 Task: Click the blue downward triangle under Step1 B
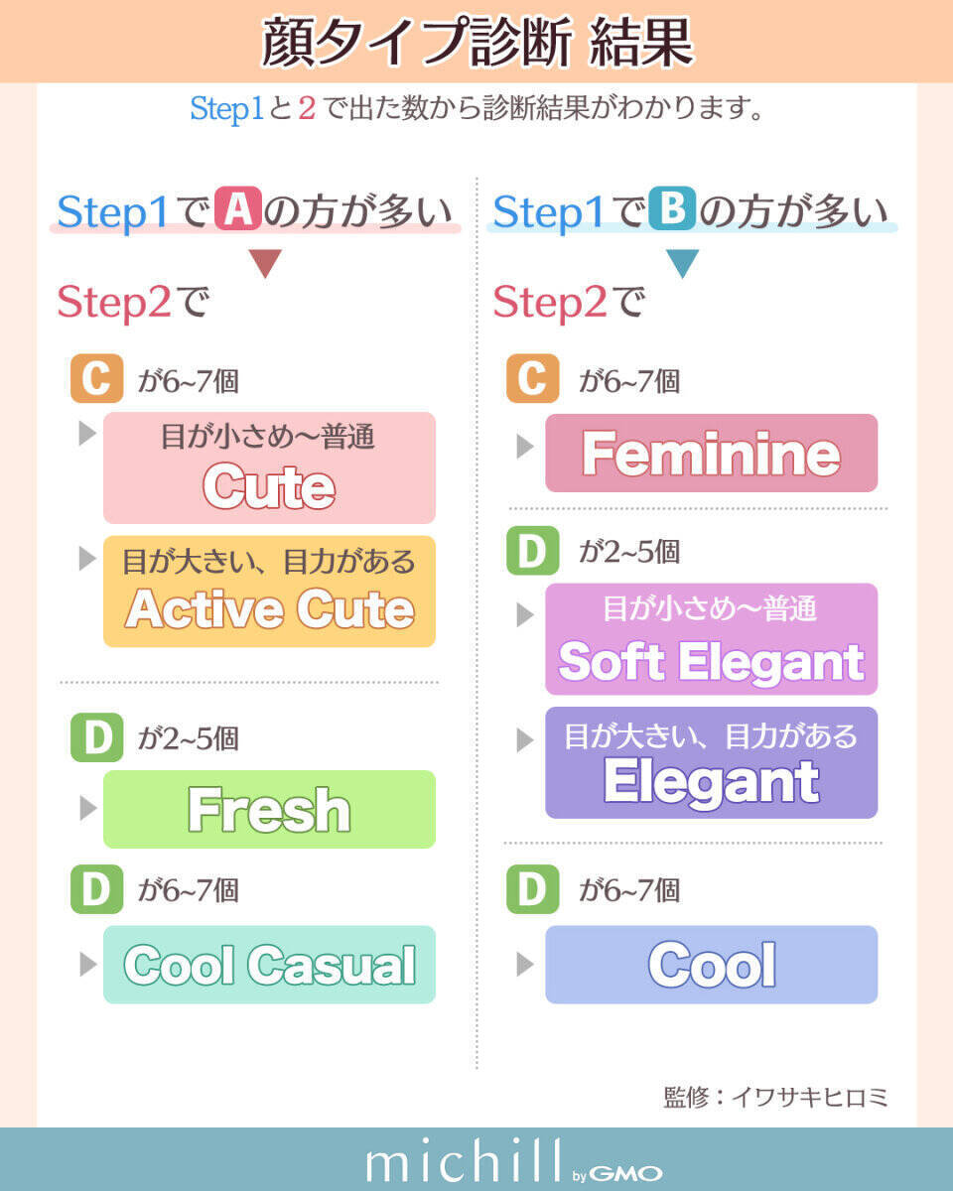point(683,263)
